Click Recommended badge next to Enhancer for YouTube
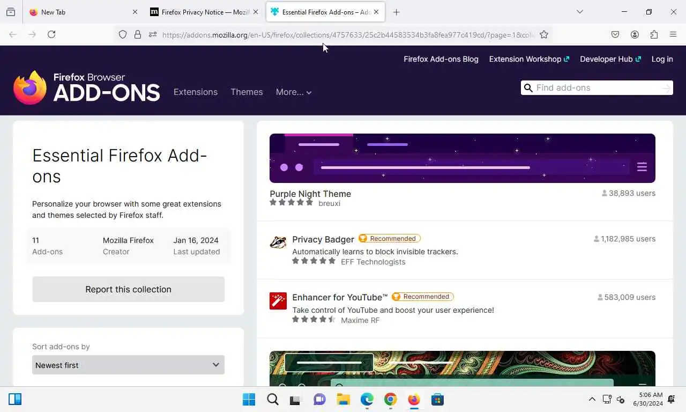 (x=423, y=297)
